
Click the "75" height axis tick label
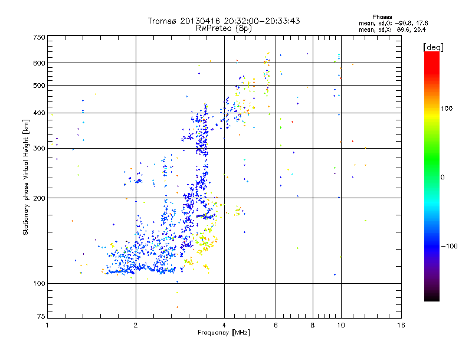click(41, 316)
